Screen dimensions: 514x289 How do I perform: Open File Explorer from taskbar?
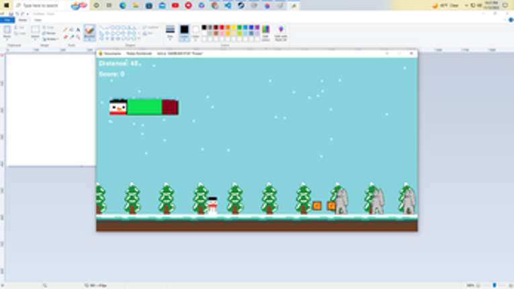[x=136, y=5]
